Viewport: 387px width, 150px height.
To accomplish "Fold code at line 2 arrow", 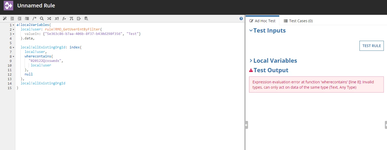I will coord(13,29).
